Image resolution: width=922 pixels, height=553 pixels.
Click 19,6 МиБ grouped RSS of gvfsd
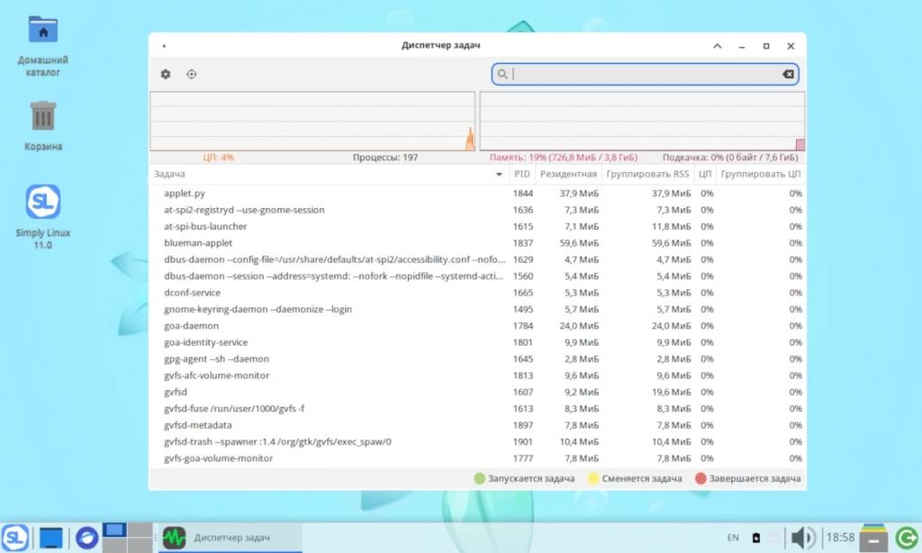(x=671, y=392)
